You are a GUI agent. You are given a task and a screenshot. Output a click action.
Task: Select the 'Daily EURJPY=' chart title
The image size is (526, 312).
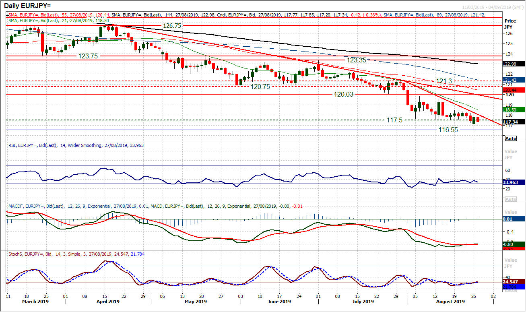pyautogui.click(x=27, y=6)
